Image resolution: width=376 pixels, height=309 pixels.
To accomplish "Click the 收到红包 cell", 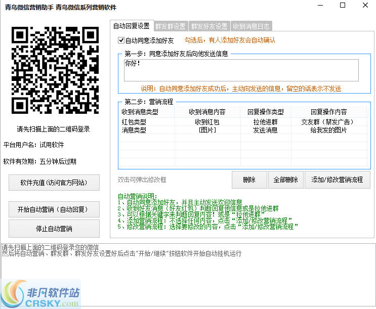I will pyautogui.click(x=207, y=122).
